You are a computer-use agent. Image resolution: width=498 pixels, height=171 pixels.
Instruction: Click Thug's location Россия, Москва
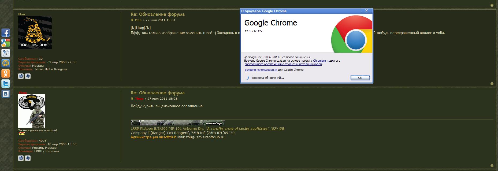(44, 148)
